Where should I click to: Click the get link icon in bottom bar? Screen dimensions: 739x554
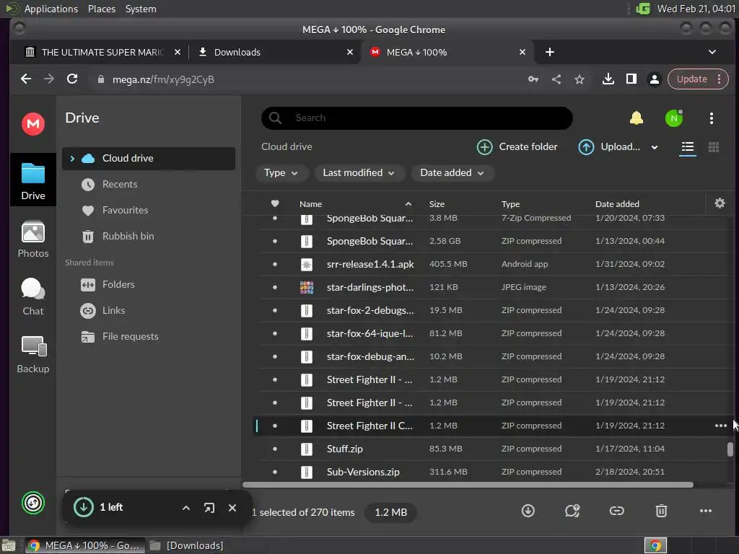[x=616, y=511]
